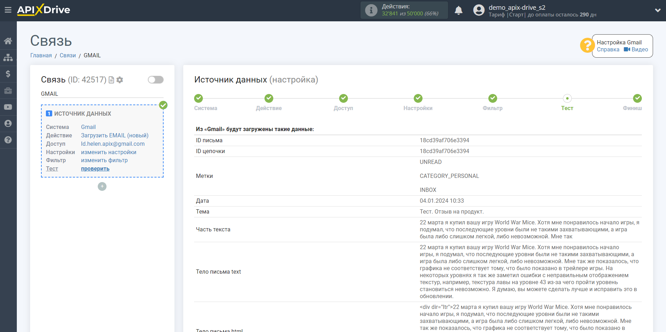Click the account avatar icon
Image resolution: width=666 pixels, height=332 pixels.
click(479, 10)
